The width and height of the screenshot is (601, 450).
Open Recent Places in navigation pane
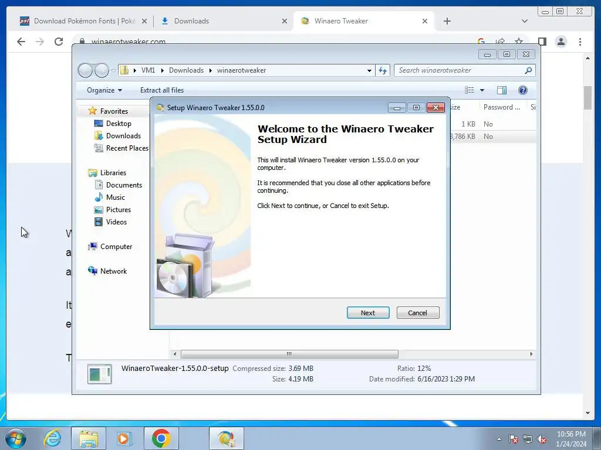click(127, 148)
